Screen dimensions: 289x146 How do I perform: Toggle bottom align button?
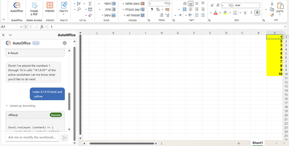click(191, 4)
